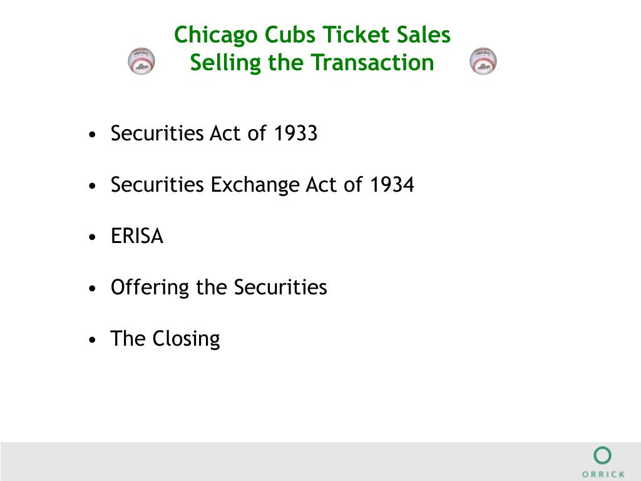Viewport: 641px width, 481px height.
Task: Click the baseball icon right of title
Action: pyautogui.click(x=483, y=61)
